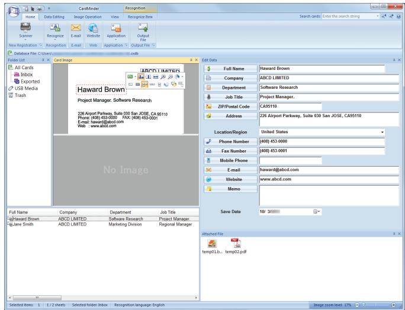Image resolution: width=405 pixels, height=310 pixels.
Task: Select the Exported folder
Action: coord(27,81)
